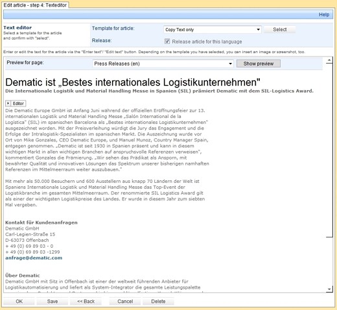Click the Carl-Legien-Straße 15 address line

30,234
